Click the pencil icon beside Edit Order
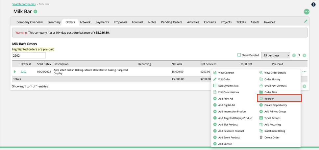Screen dimensions: 319x150 (215, 79)
